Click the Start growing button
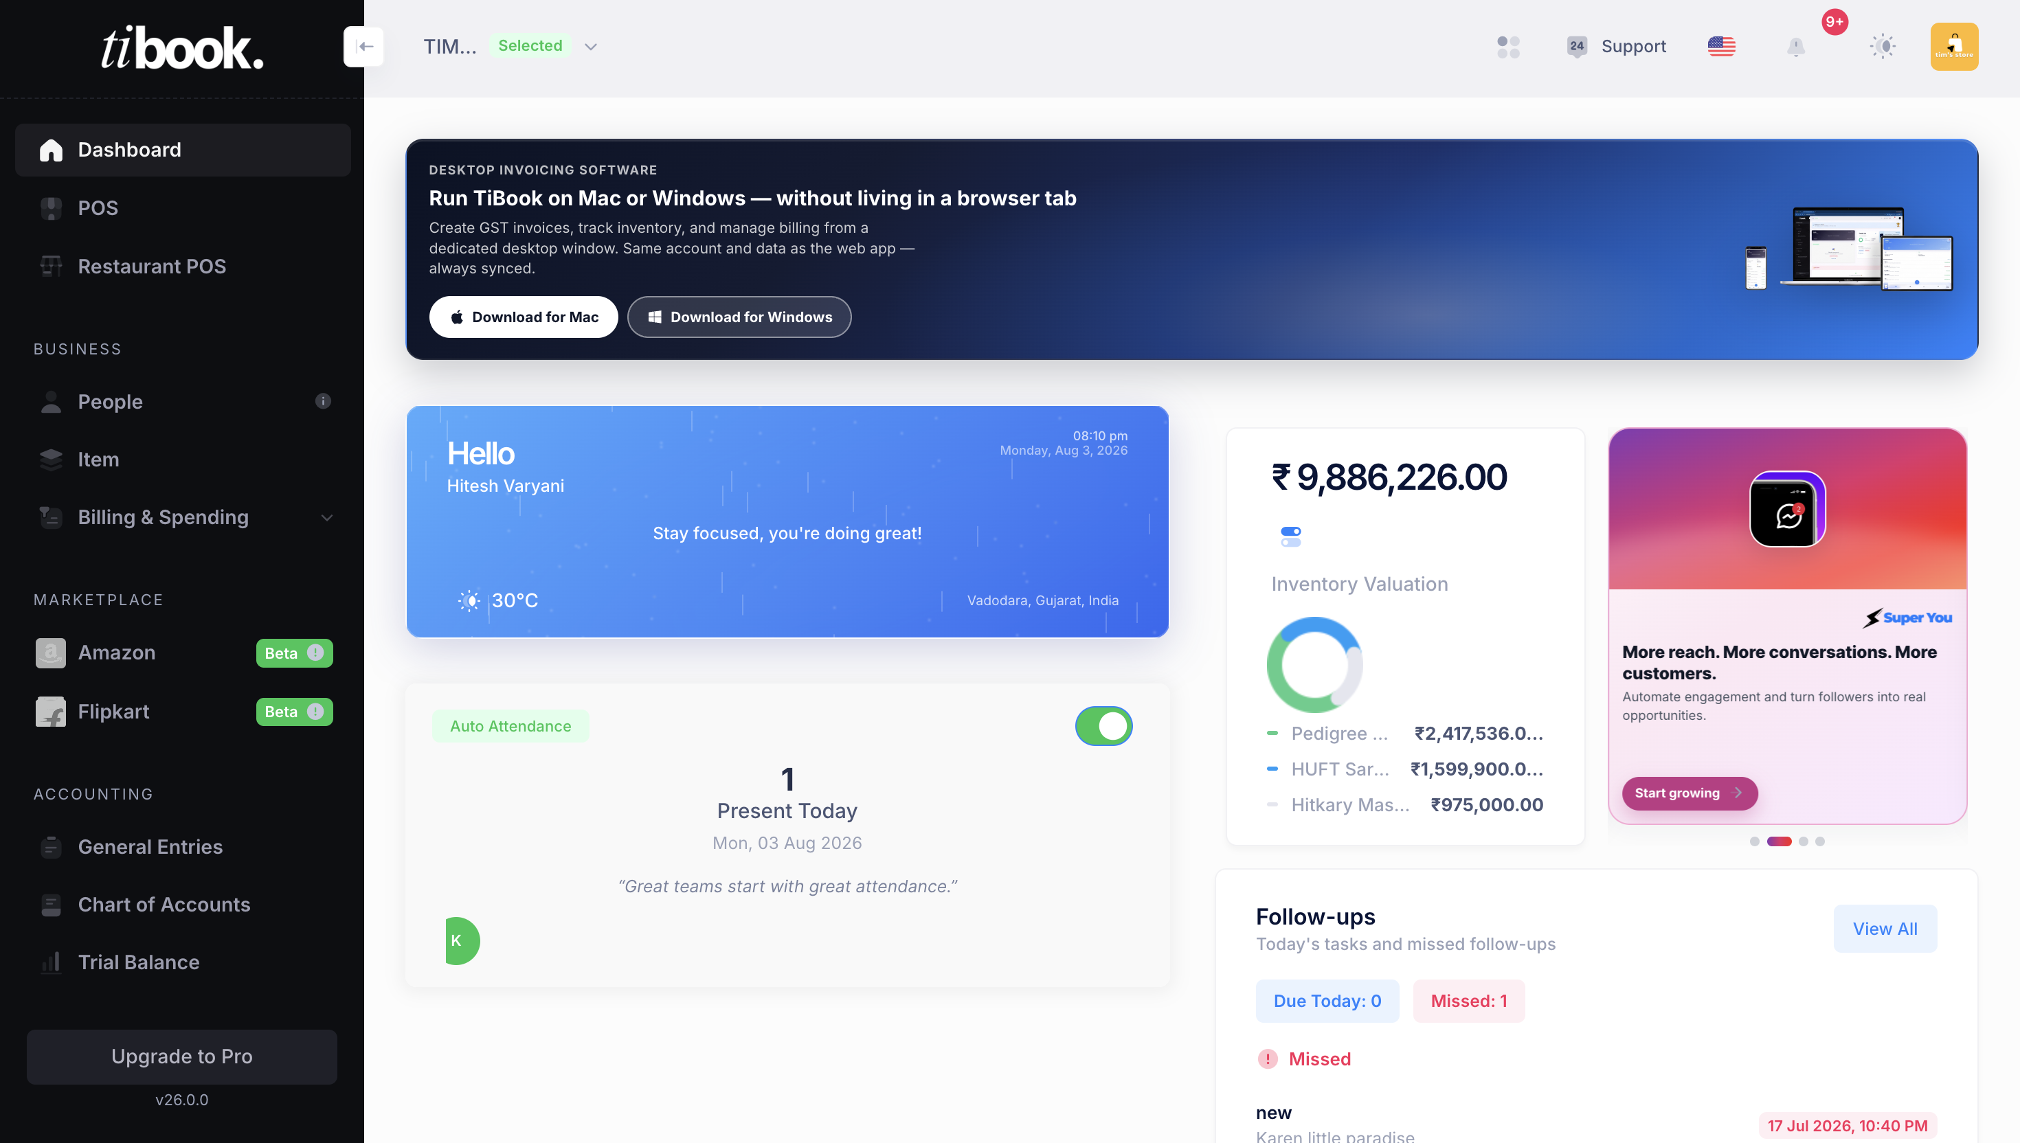Viewport: 2020px width, 1143px height. 1690,793
